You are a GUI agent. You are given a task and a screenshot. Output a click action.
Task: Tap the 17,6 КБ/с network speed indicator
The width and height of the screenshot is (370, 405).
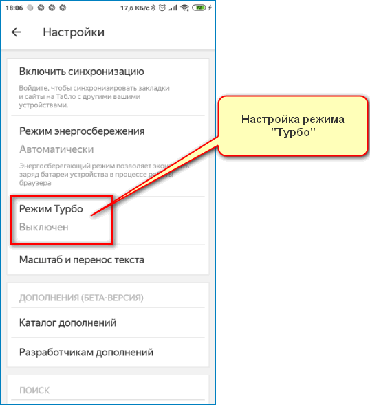[x=135, y=8]
